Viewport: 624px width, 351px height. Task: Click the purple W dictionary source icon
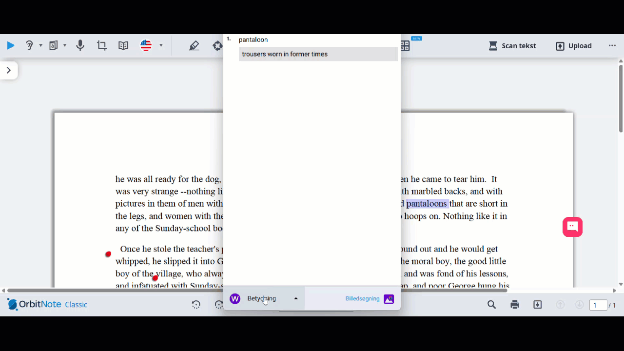(x=235, y=299)
